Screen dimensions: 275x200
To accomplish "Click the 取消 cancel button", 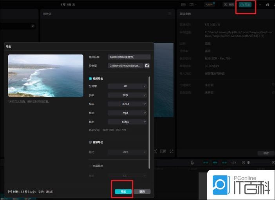I will 142,191.
